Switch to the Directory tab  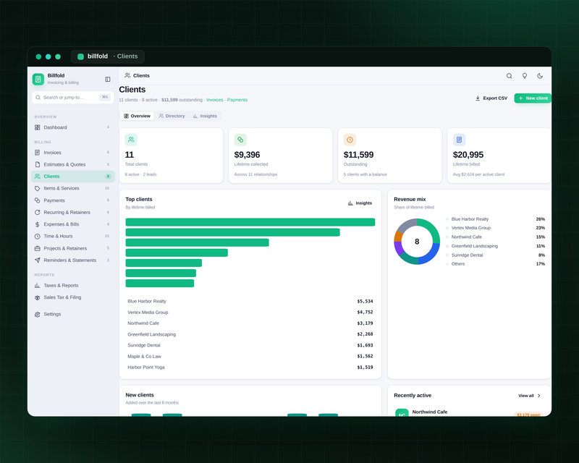point(172,116)
